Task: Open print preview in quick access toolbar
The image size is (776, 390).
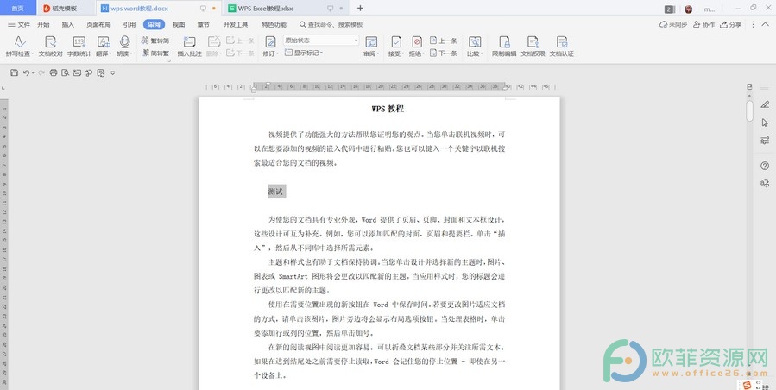Action: pos(66,72)
